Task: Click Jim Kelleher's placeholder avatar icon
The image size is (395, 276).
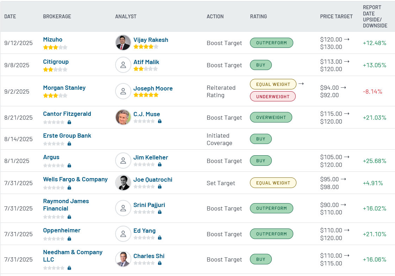Action: [x=123, y=161]
